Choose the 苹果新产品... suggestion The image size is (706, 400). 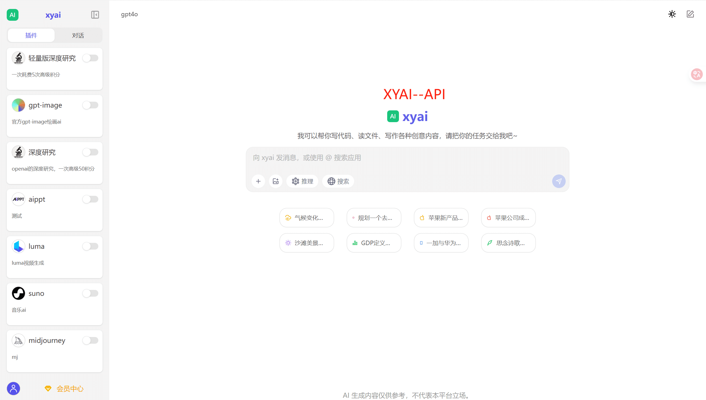(x=441, y=218)
